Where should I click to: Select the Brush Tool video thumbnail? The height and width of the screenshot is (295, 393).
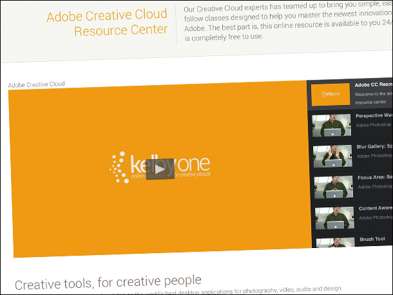click(336, 243)
